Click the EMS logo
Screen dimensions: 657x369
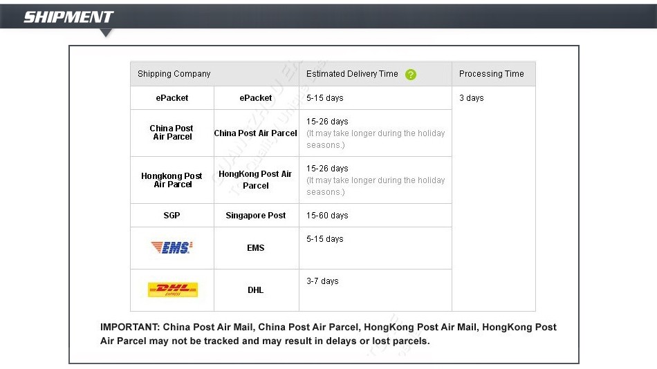pyautogui.click(x=172, y=247)
